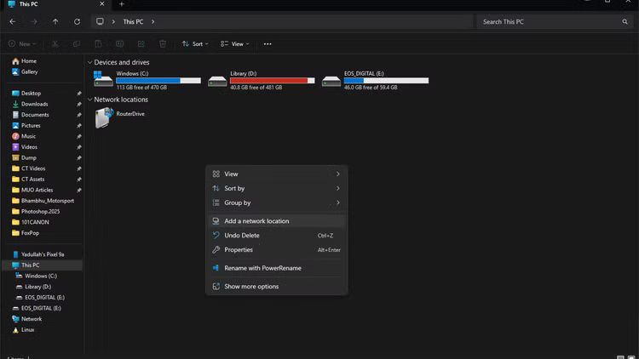Viewport: 639px width, 359px height.
Task: Click the Back navigation arrow
Action: point(12,21)
